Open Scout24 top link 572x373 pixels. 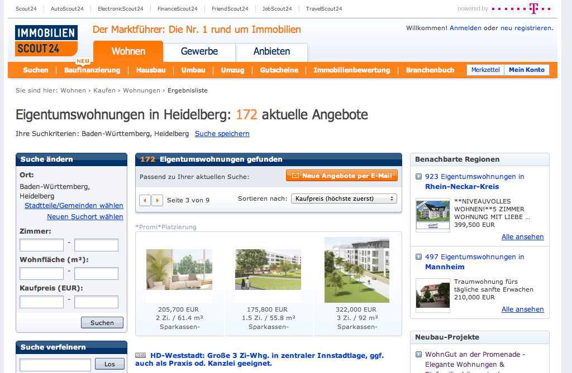point(26,9)
